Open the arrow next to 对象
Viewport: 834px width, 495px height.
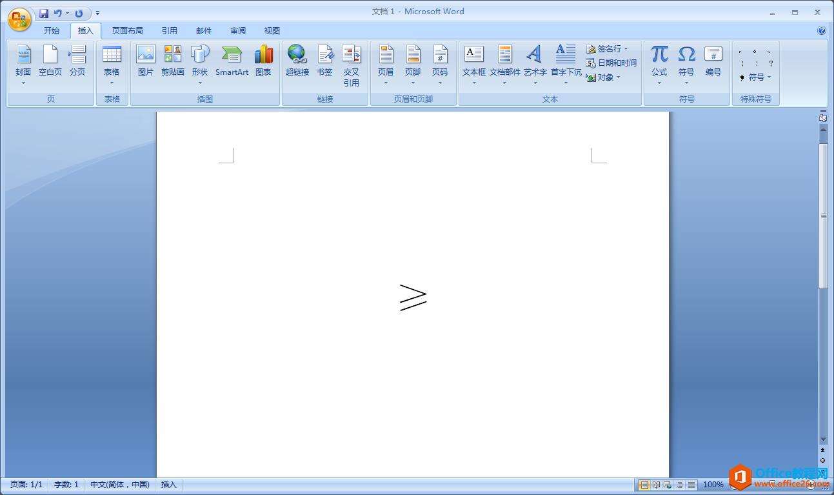click(x=618, y=77)
